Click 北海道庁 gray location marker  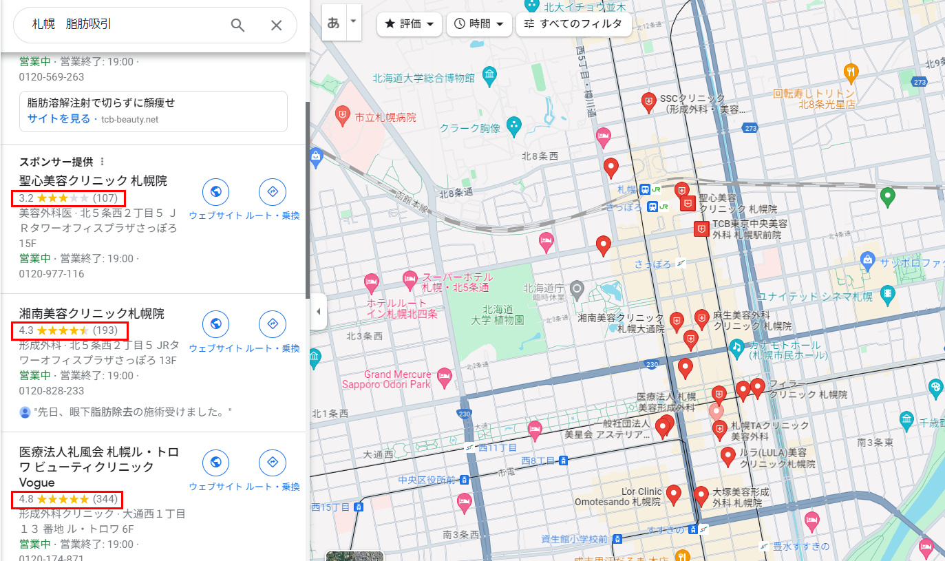[577, 288]
